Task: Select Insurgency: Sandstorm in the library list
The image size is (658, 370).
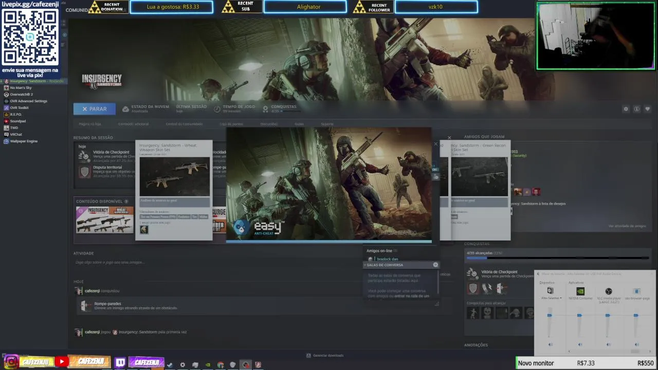Action: click(34, 81)
